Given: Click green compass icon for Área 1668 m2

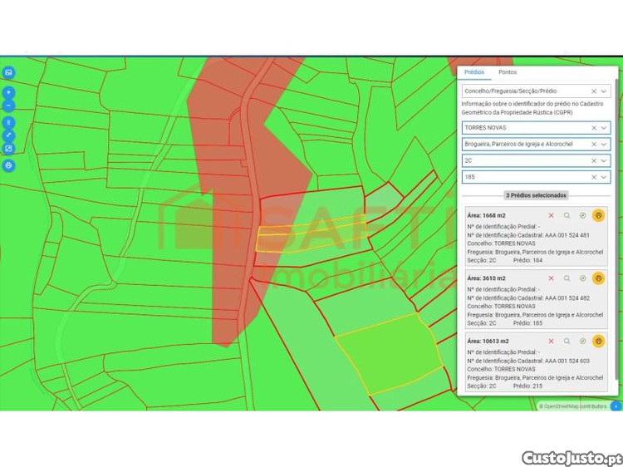Looking at the screenshot, I should pos(582,215).
